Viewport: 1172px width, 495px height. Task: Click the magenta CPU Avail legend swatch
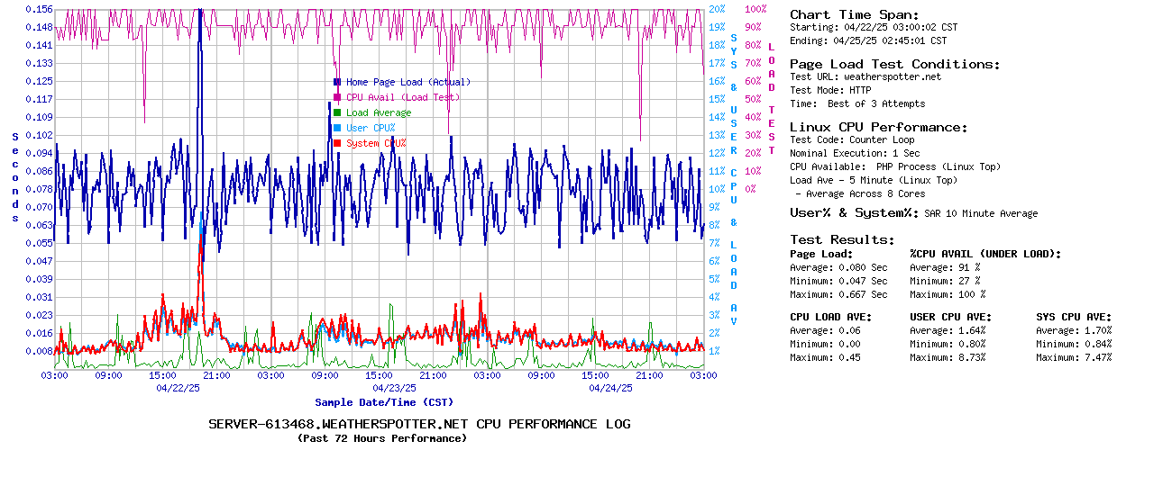tap(337, 97)
